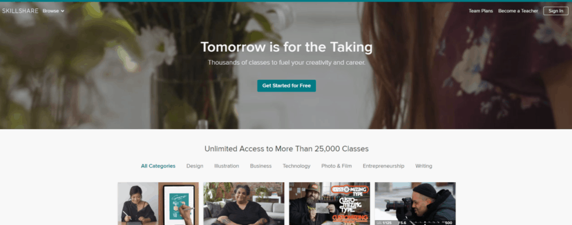Click the Tomorrow is for the Taking headline
Image resolution: width=572 pixels, height=225 pixels.
(x=287, y=47)
